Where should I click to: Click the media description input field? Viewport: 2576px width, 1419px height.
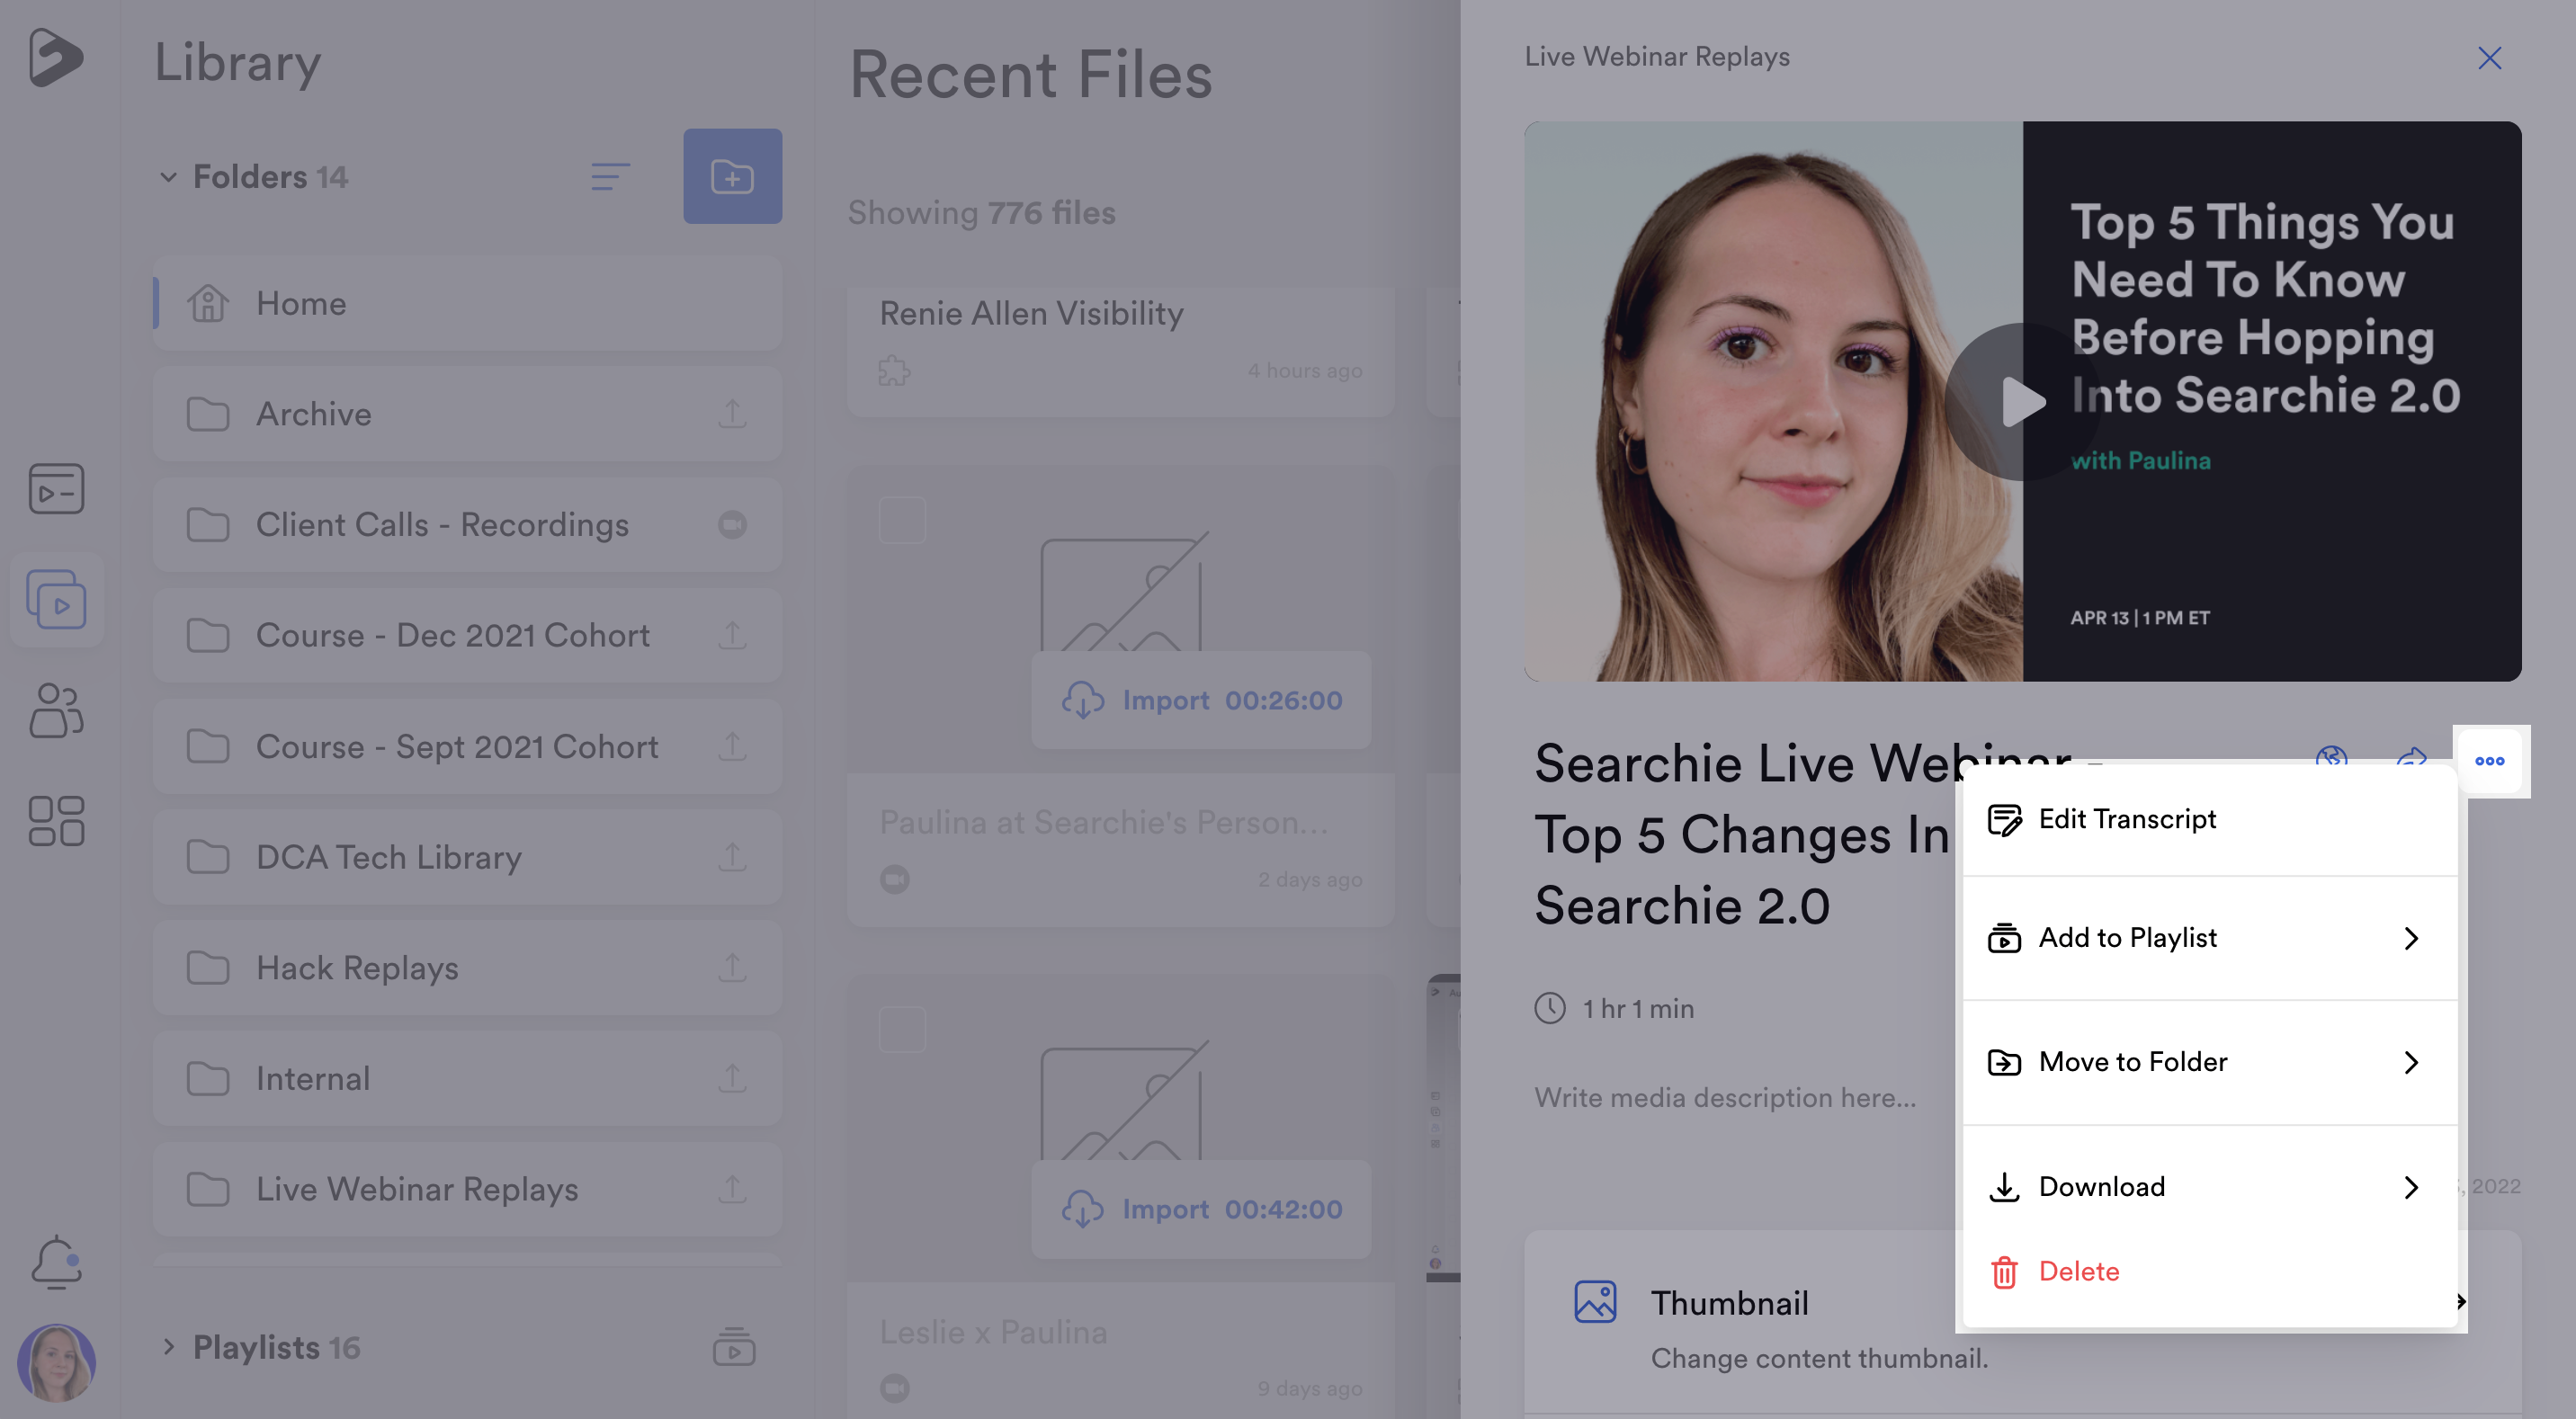(1725, 1098)
